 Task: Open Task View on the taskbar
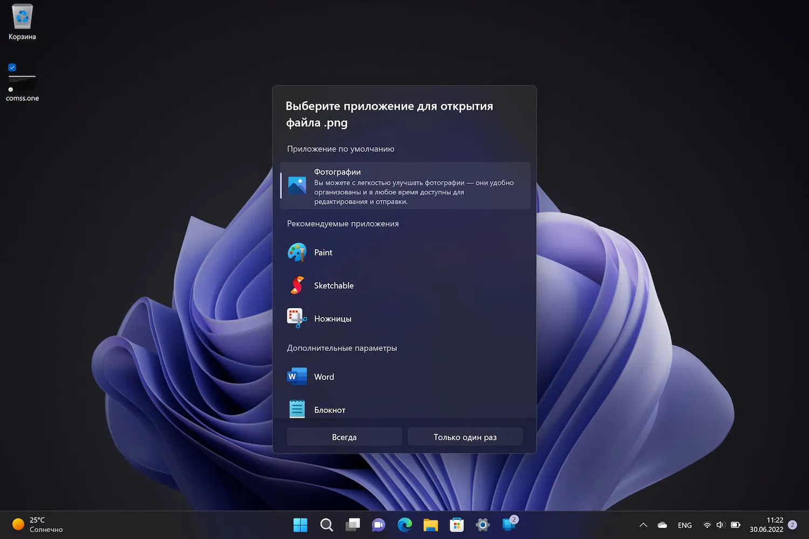pyautogui.click(x=353, y=524)
